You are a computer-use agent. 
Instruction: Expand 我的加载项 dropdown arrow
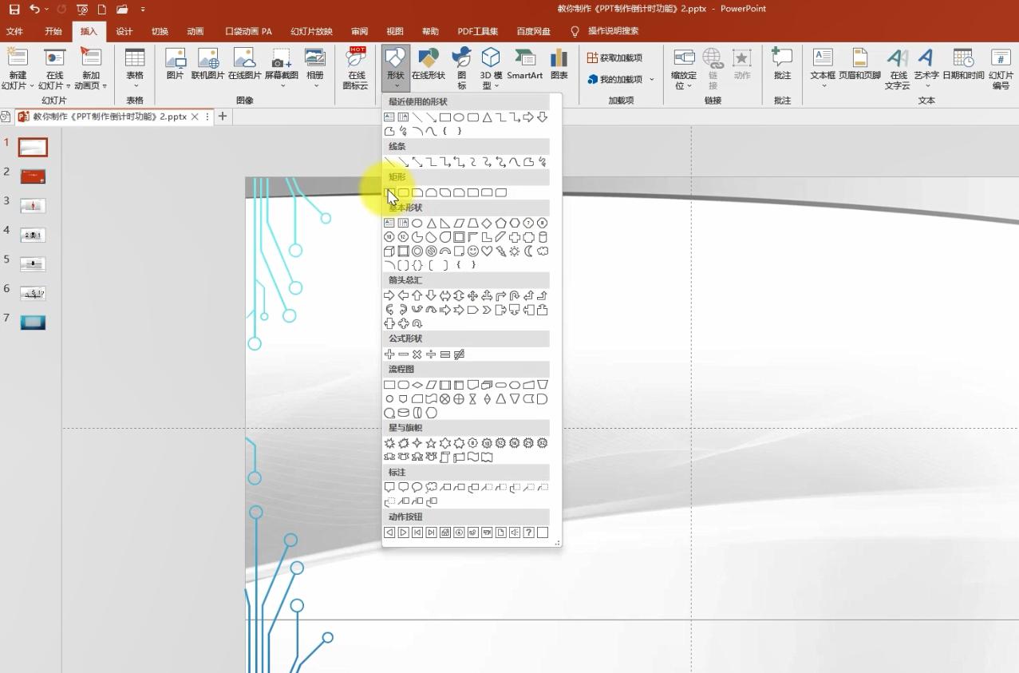tap(652, 79)
